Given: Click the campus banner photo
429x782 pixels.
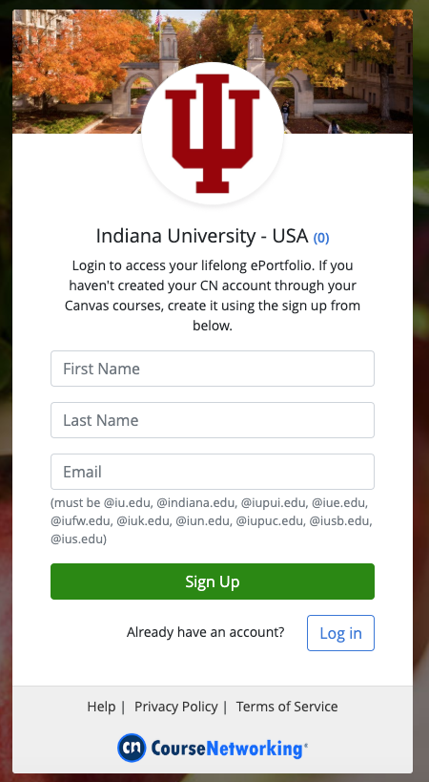Looking at the screenshot, I should 213,72.
